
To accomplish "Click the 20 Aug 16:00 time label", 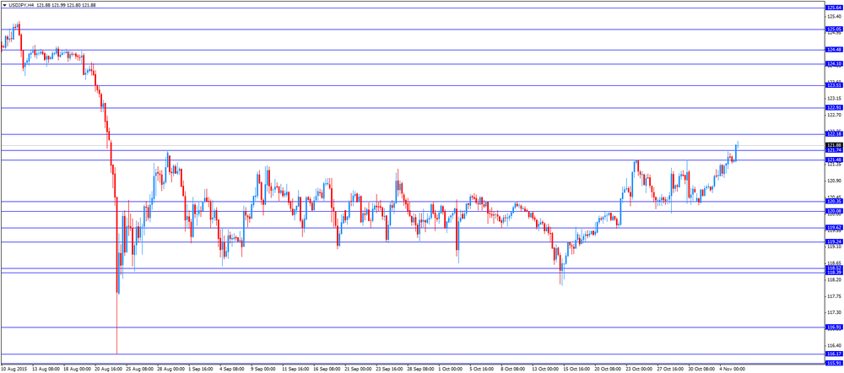I will tap(108, 370).
